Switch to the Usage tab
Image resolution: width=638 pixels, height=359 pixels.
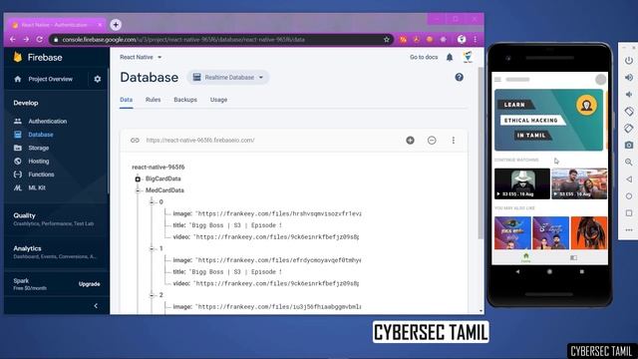tap(218, 100)
